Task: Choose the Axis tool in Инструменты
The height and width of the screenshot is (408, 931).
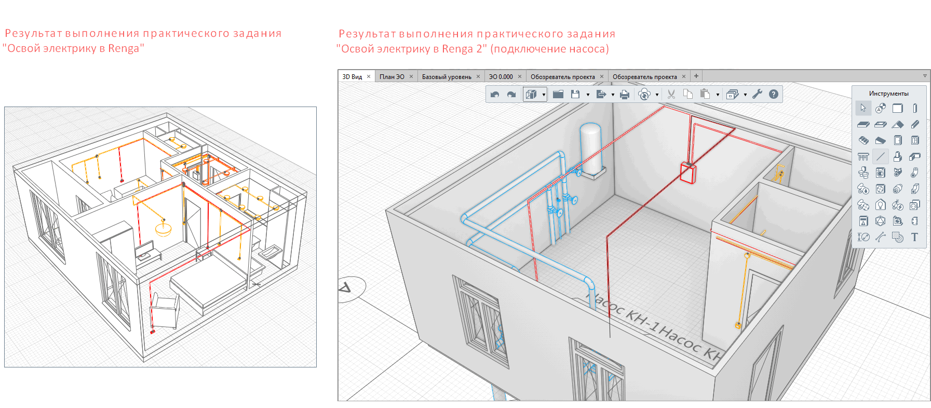Action: coord(880,108)
